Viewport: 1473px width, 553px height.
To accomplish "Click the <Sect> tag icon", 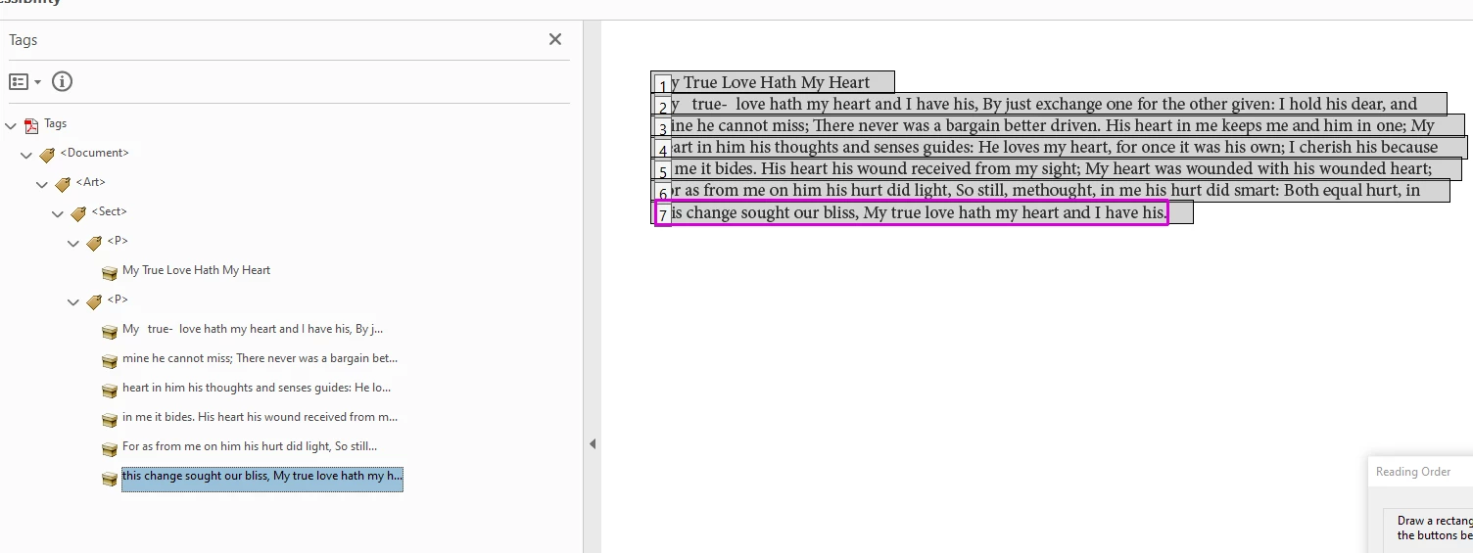I will 78,213.
